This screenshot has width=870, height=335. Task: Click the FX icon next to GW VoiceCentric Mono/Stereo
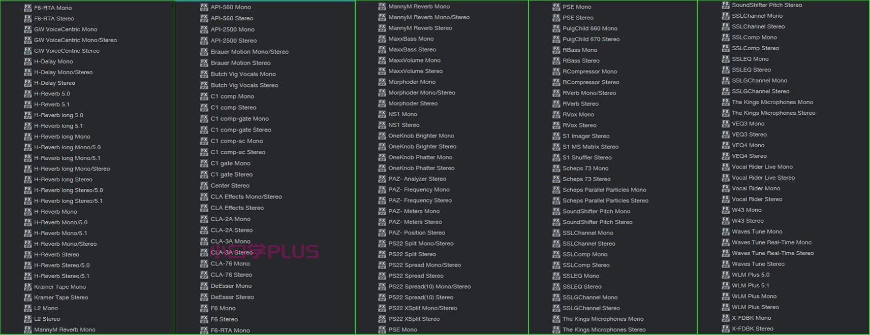point(28,40)
